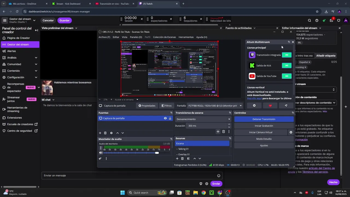The image size is (350, 197).
Task: Expand Comunidad in sidebar
Action: pyautogui.click(x=36, y=64)
